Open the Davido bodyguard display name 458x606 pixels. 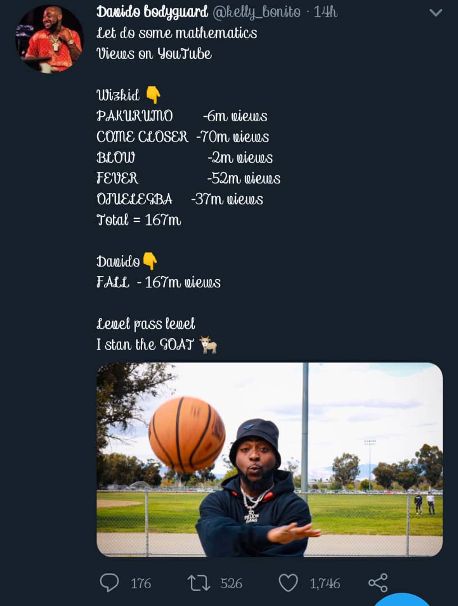(152, 12)
